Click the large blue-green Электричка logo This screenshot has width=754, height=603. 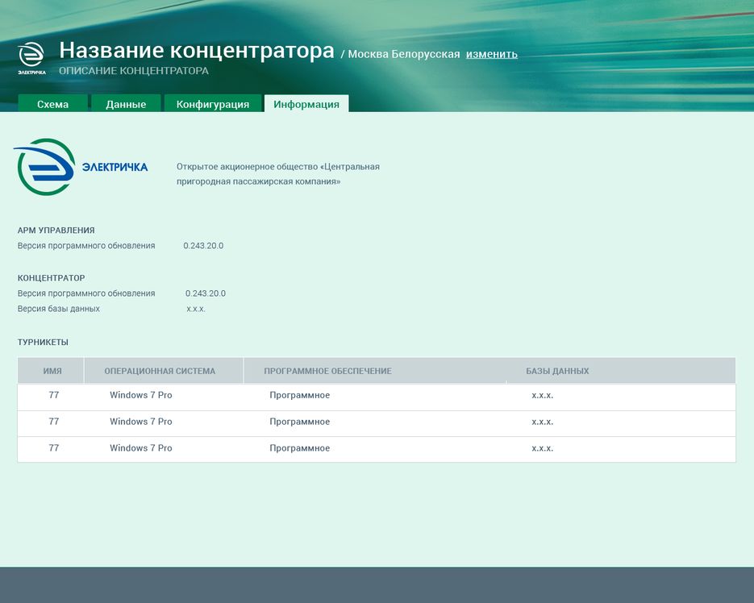pyautogui.click(x=81, y=167)
